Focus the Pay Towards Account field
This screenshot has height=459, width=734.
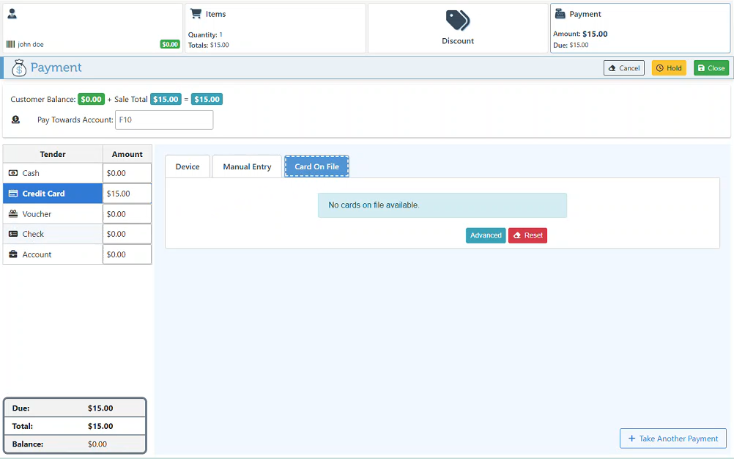164,120
